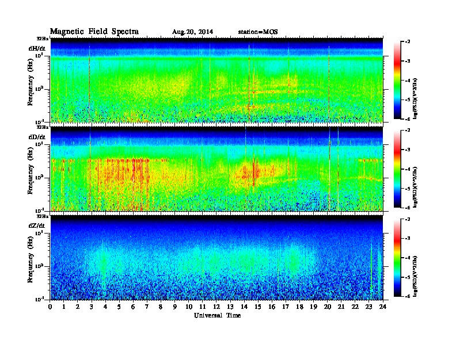
Task: Click the log(PSD) unit label beside dD/dt colorbar
Action: (415, 187)
